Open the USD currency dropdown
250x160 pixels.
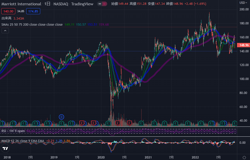pos(243,3)
